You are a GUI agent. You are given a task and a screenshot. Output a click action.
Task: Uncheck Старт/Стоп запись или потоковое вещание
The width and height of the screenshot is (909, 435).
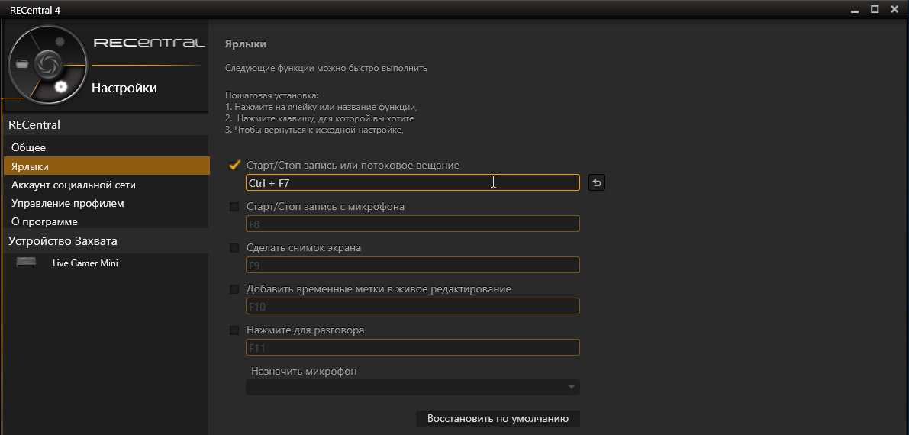(234, 165)
